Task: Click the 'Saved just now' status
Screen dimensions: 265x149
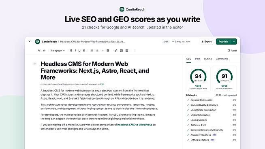Action: (181, 42)
